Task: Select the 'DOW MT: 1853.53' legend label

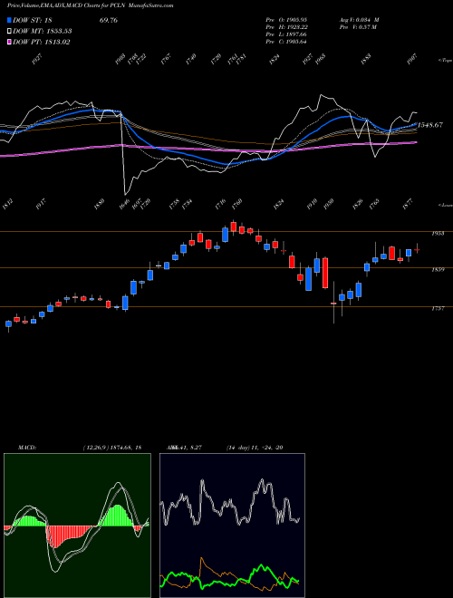Action: pos(43,32)
